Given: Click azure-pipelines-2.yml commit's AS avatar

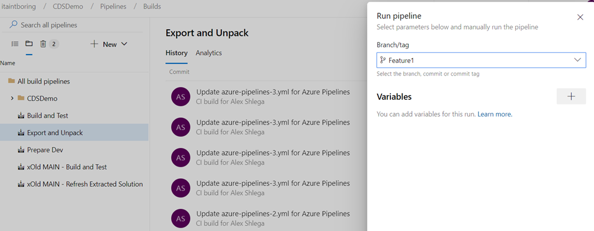Looking at the screenshot, I should (181, 218).
